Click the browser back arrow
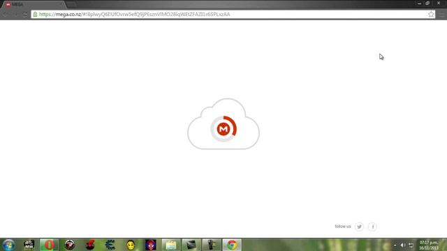 [6, 14]
